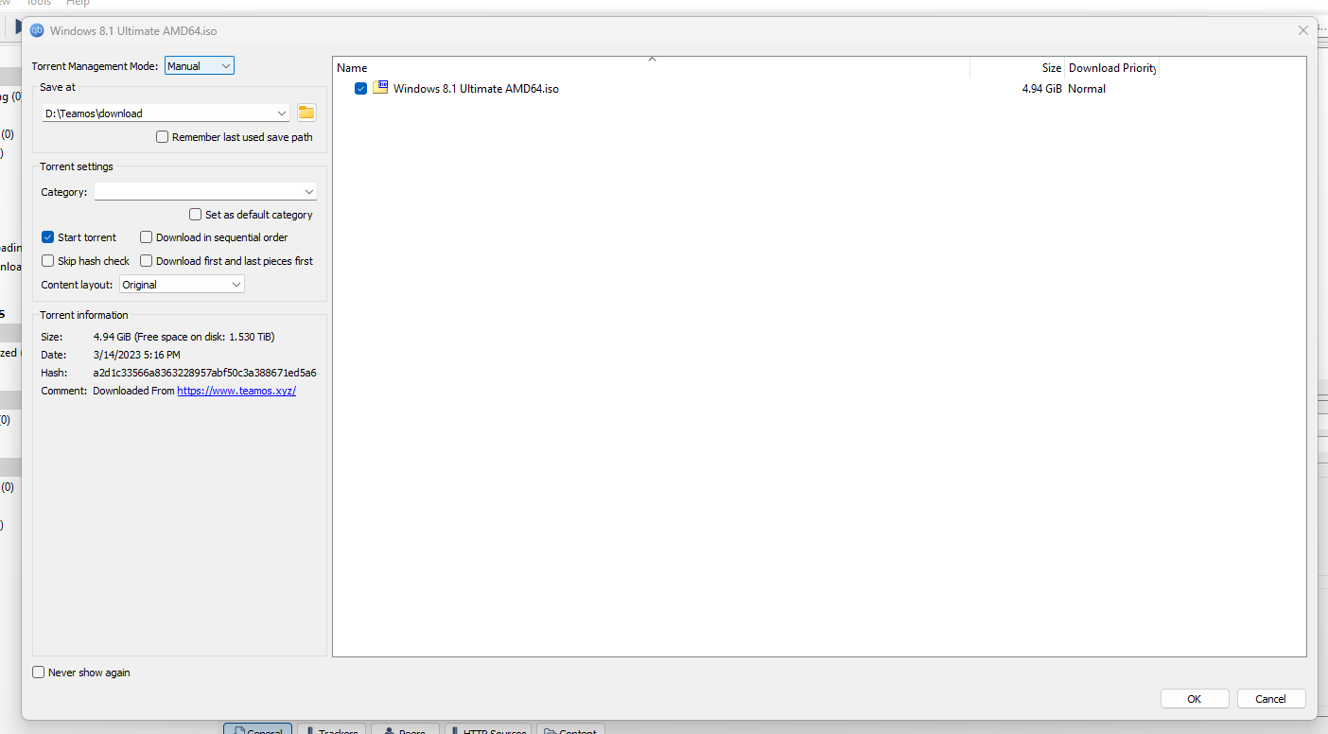
Task: Click the folder browse icon beside save path
Action: [306, 113]
